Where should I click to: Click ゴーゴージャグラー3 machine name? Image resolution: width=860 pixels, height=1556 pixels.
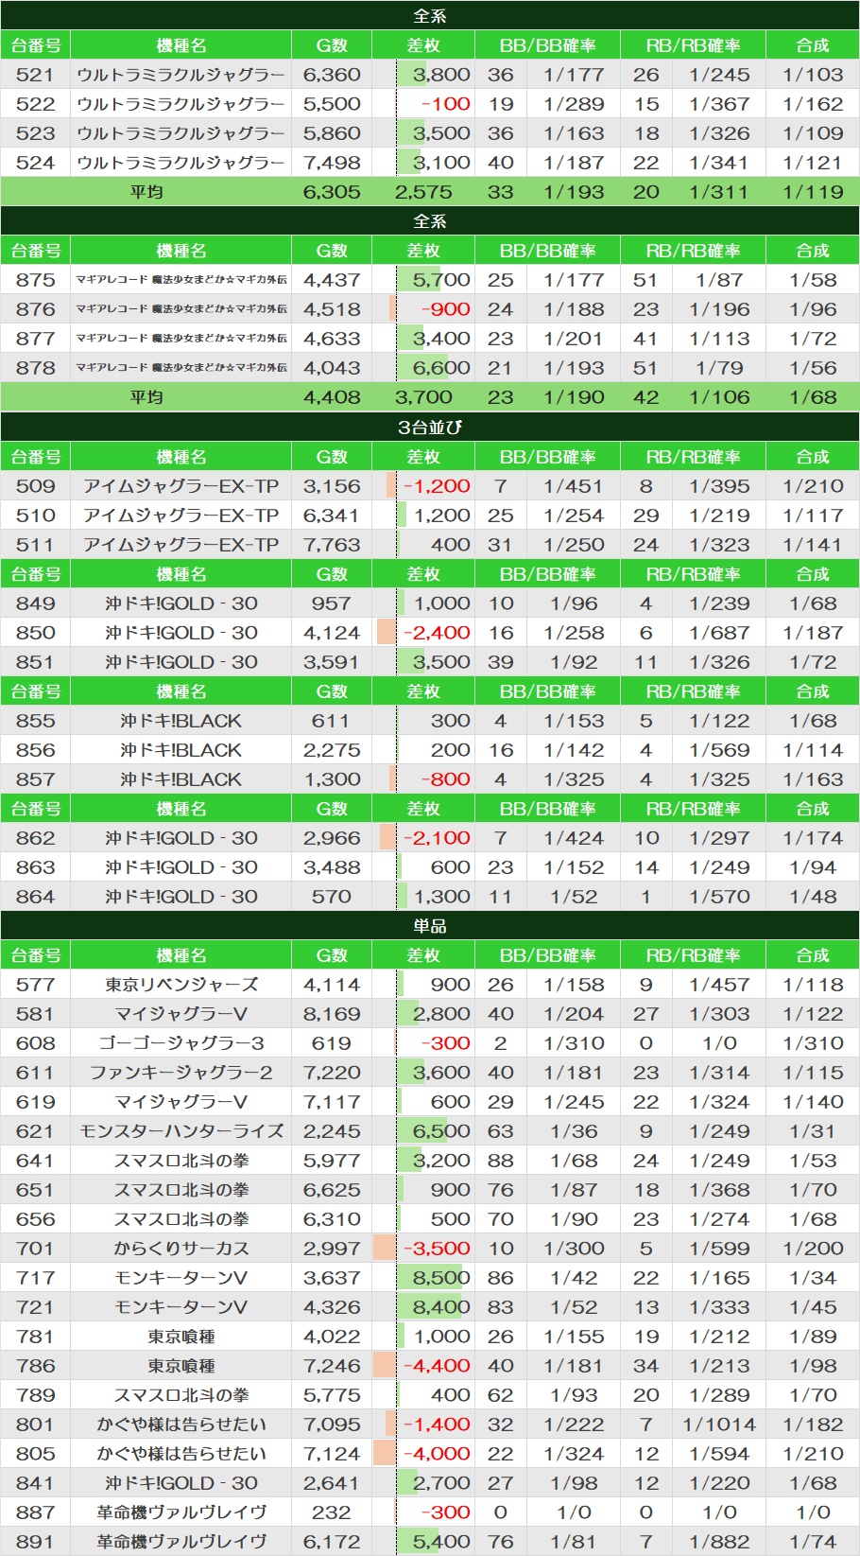point(181,1043)
